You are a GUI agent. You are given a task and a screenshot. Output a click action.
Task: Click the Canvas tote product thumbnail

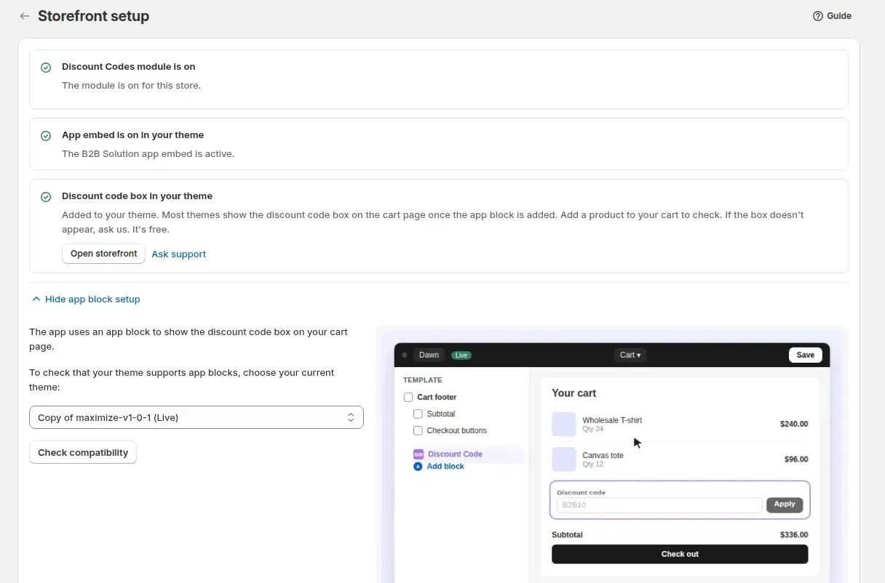(564, 459)
